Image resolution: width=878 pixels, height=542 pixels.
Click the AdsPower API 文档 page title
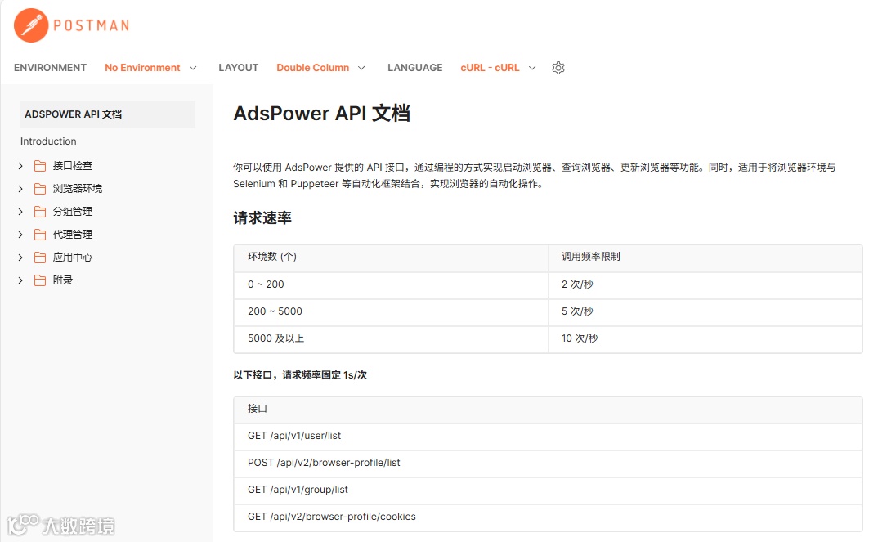coord(322,113)
